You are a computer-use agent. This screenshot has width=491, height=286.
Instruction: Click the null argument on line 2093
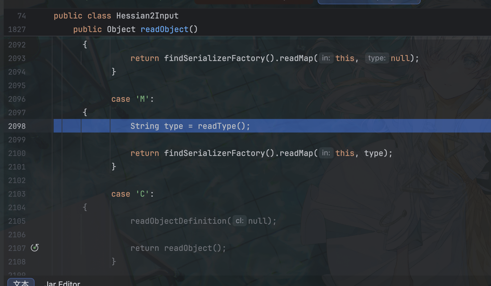click(x=400, y=58)
